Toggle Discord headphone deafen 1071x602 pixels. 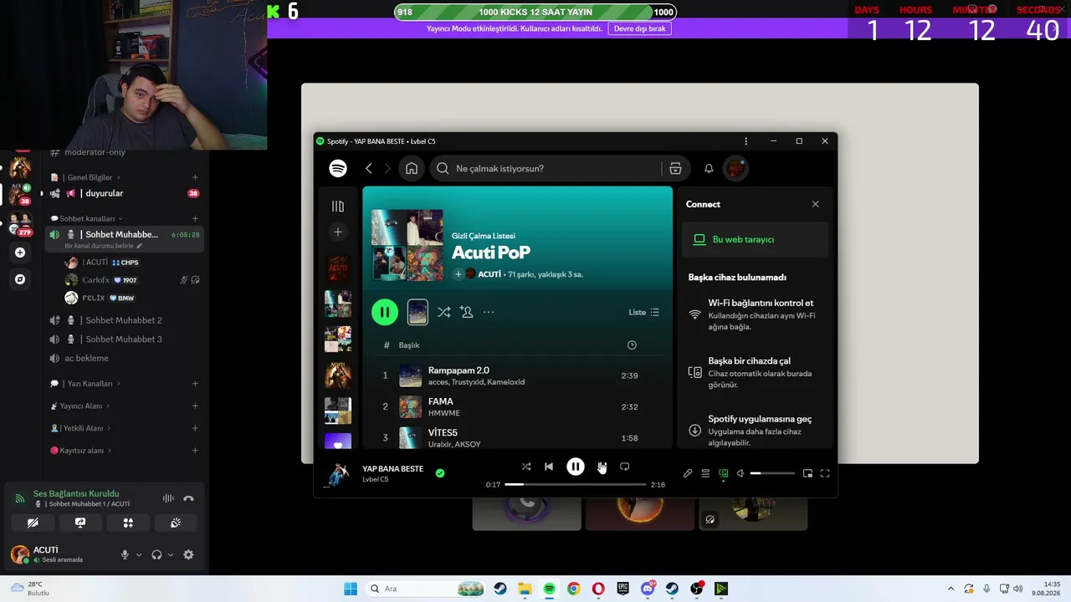click(156, 554)
